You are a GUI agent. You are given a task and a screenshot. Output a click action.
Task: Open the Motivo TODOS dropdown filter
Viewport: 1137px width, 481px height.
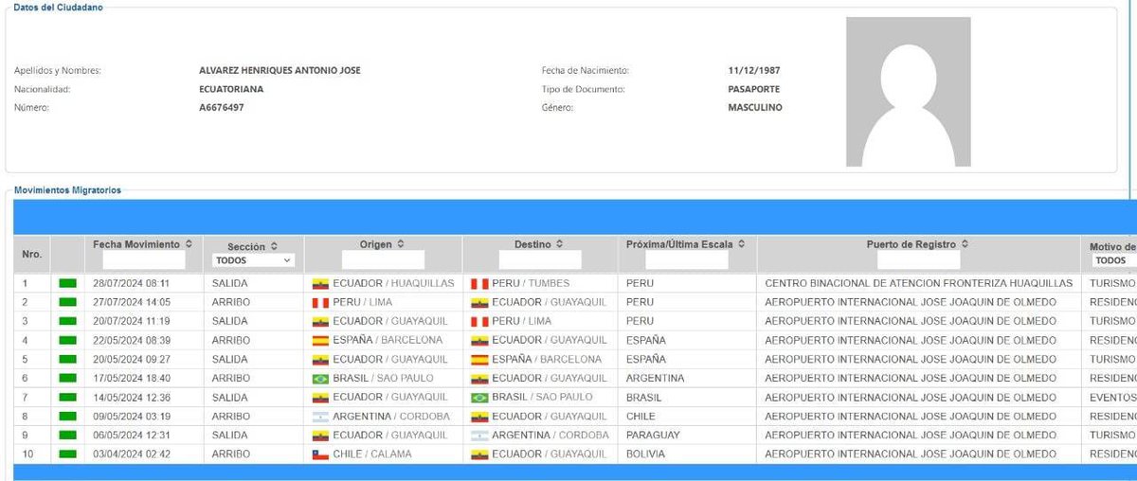tap(1114, 259)
